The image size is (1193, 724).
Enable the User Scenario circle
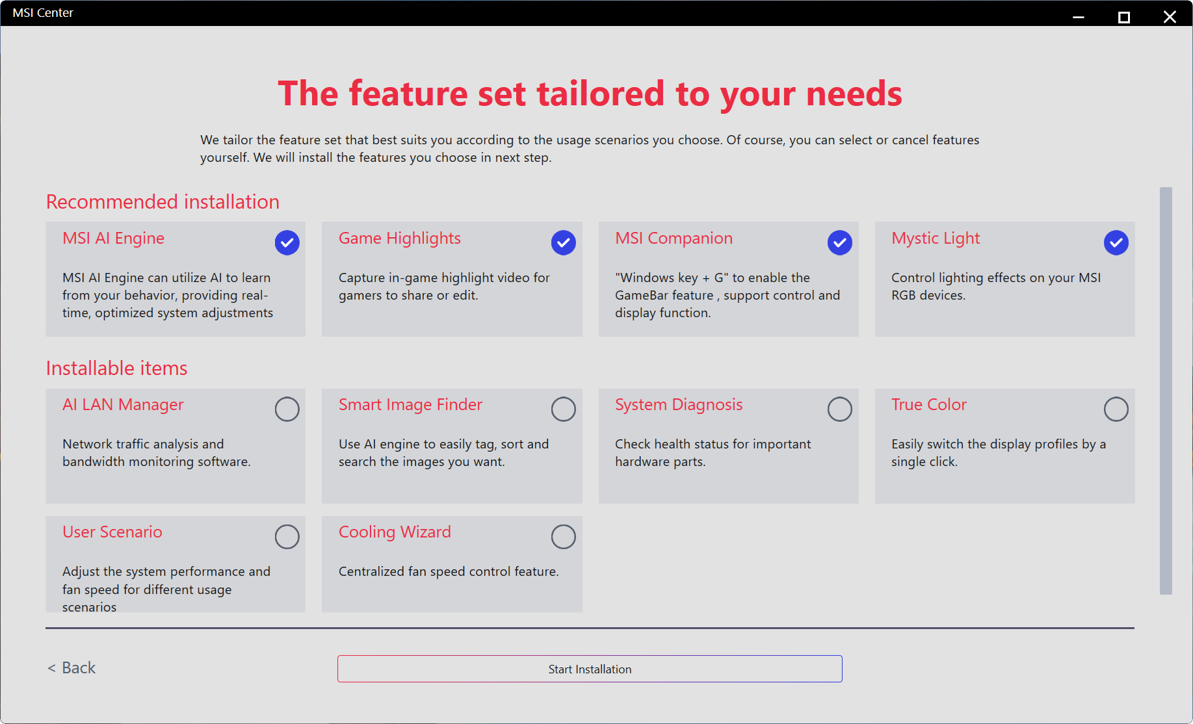(287, 536)
